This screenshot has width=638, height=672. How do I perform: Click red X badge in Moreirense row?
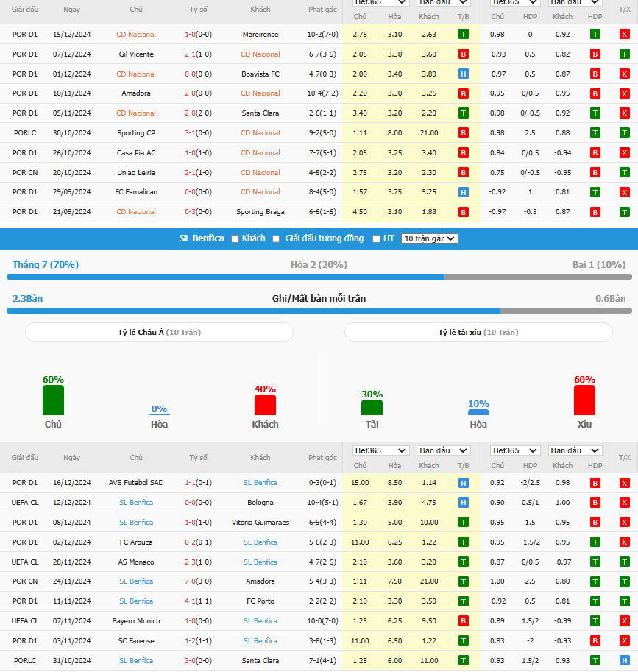coord(624,35)
